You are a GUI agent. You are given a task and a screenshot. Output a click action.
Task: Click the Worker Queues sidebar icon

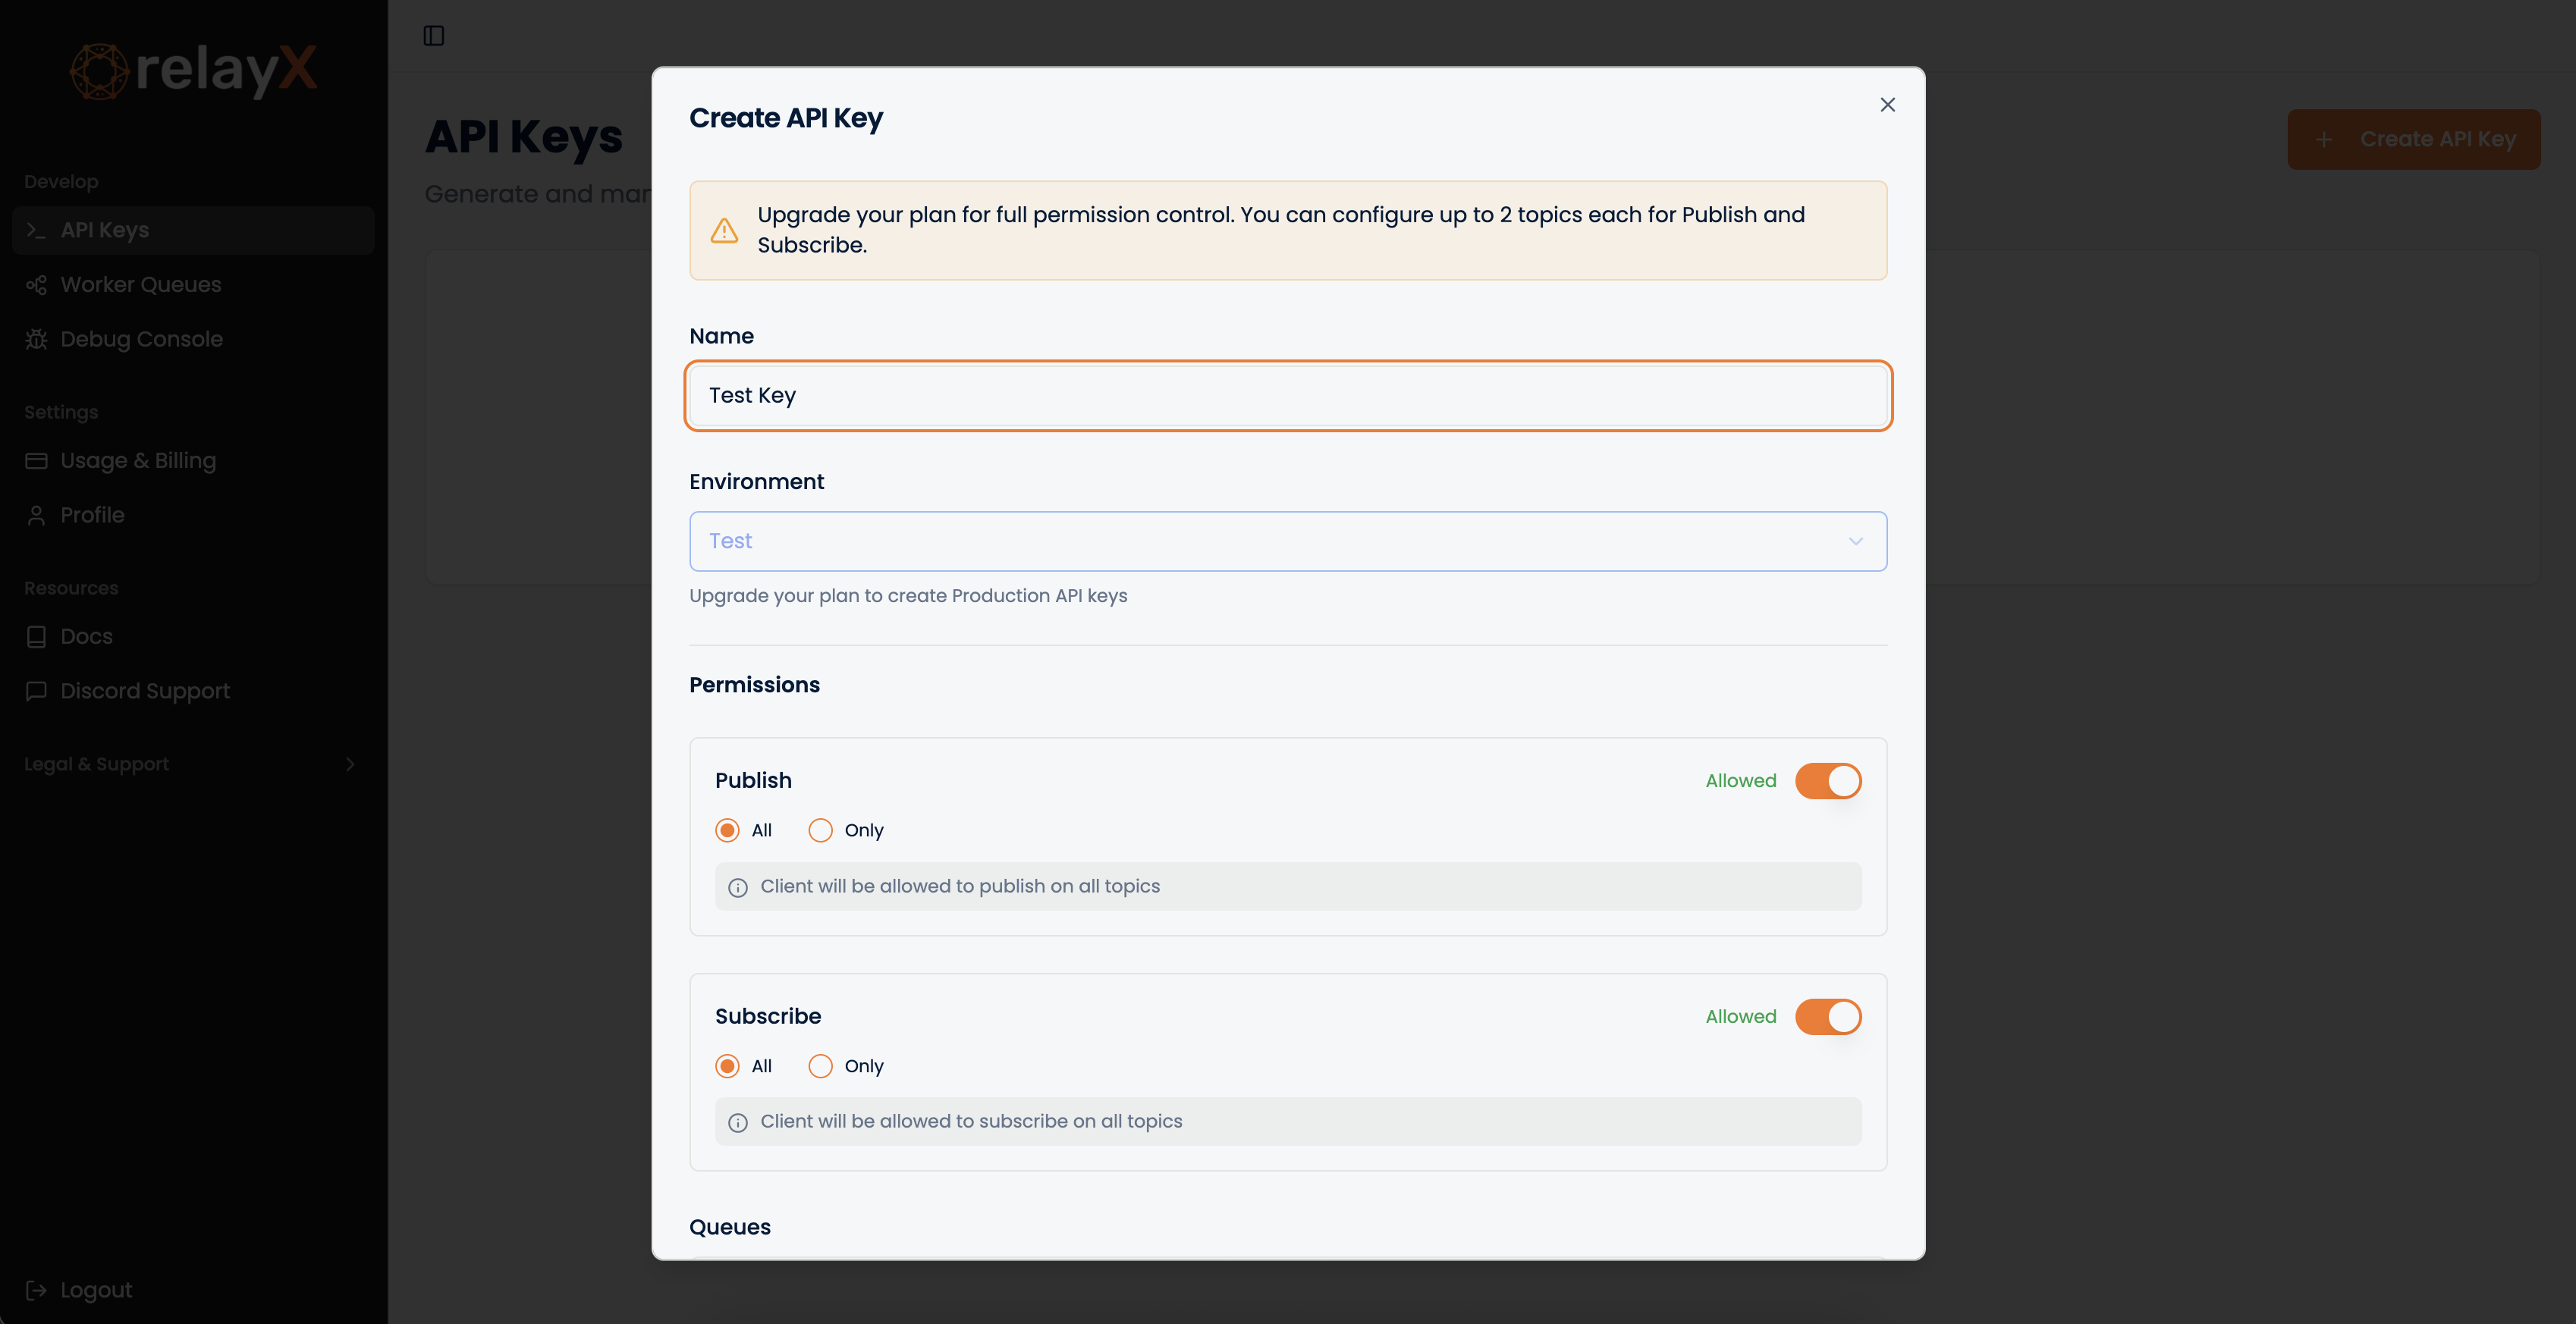pos(37,285)
